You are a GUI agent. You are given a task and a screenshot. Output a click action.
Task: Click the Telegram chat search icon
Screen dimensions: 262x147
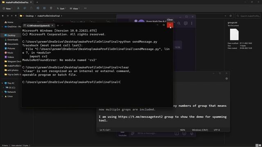pyautogui.click(x=179, y=23)
